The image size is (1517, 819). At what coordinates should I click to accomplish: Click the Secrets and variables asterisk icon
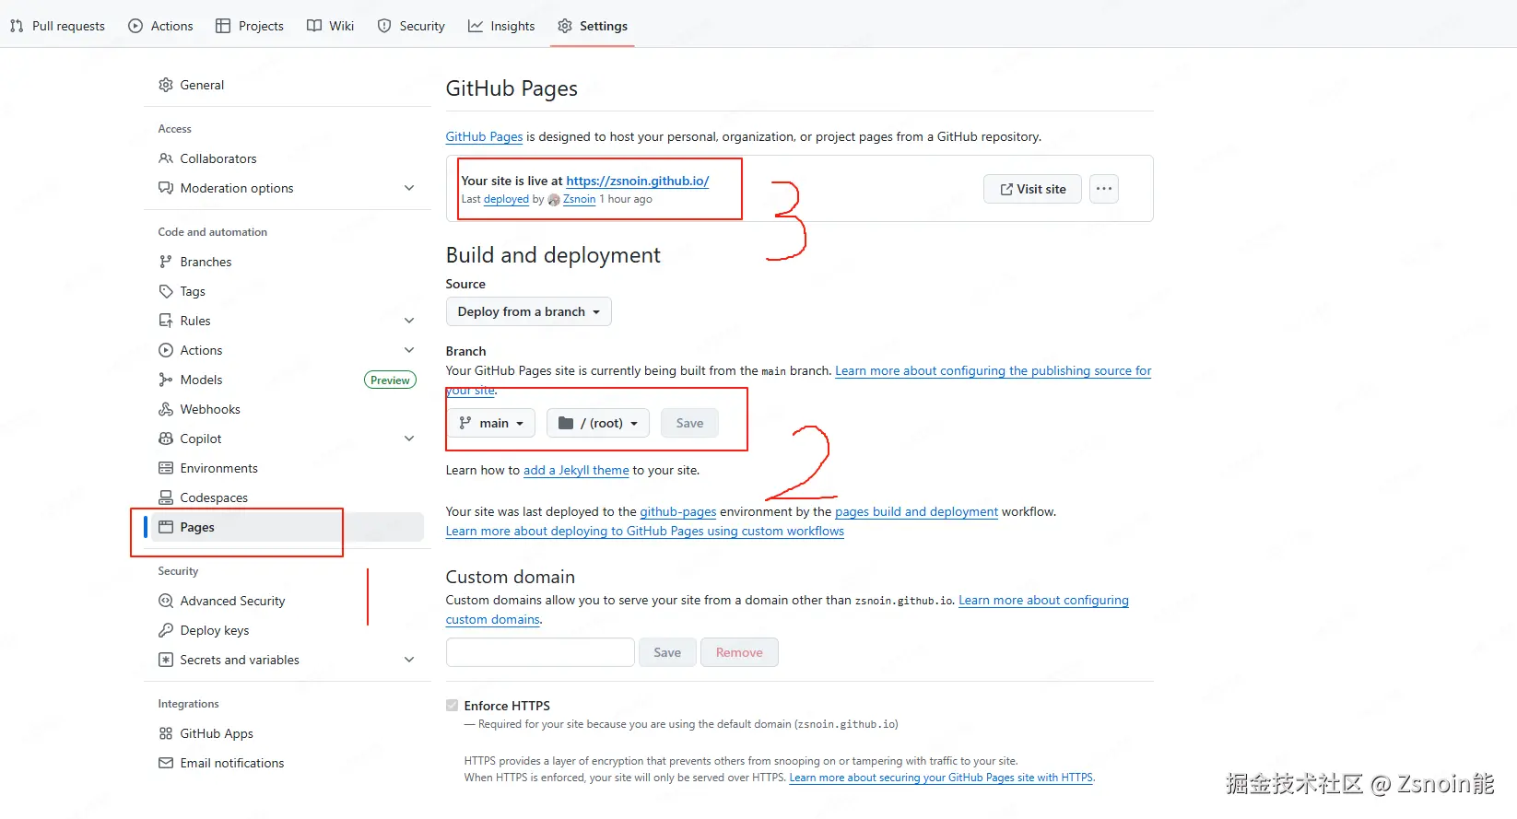coord(166,660)
